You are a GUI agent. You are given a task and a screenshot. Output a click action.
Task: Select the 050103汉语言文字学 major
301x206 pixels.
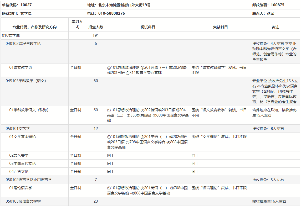pyautogui.click(x=23, y=201)
